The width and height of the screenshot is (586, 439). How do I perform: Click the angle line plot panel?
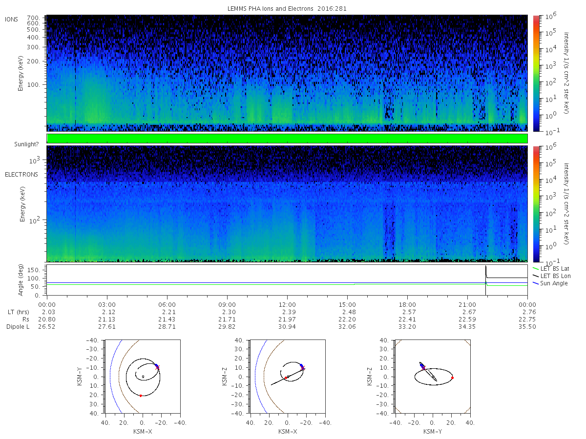(287, 279)
